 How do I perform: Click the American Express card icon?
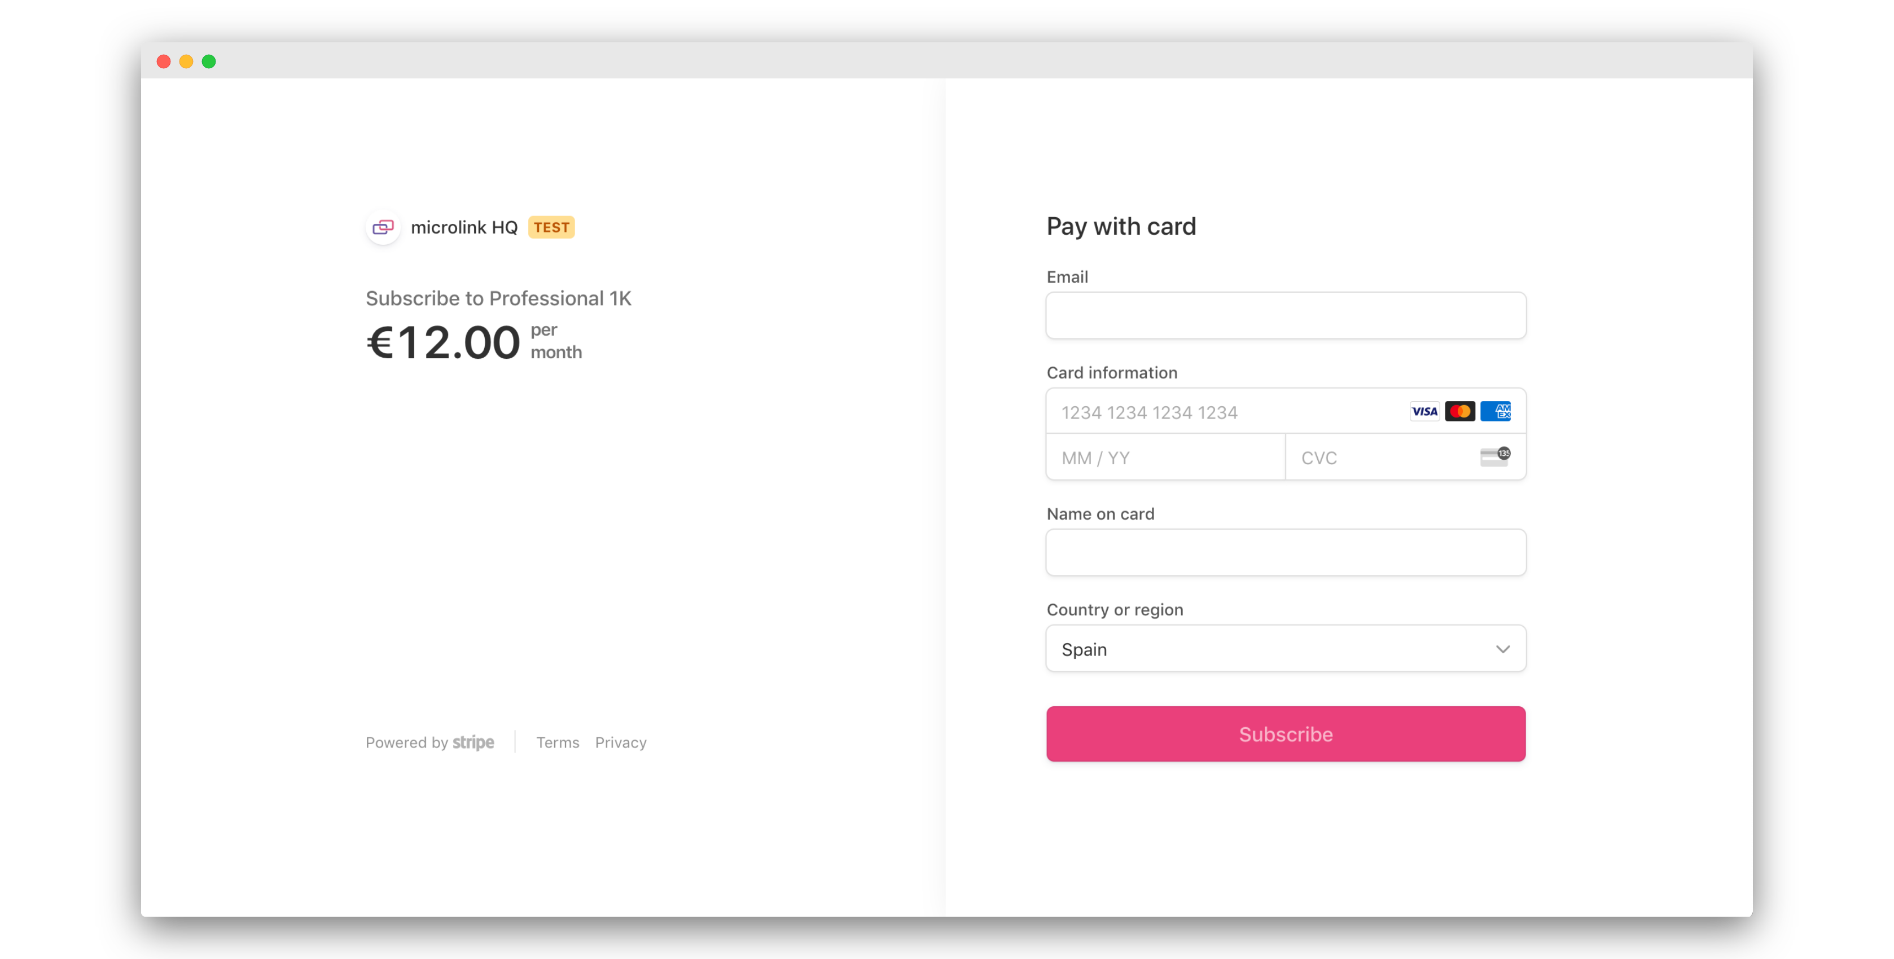1496,412
